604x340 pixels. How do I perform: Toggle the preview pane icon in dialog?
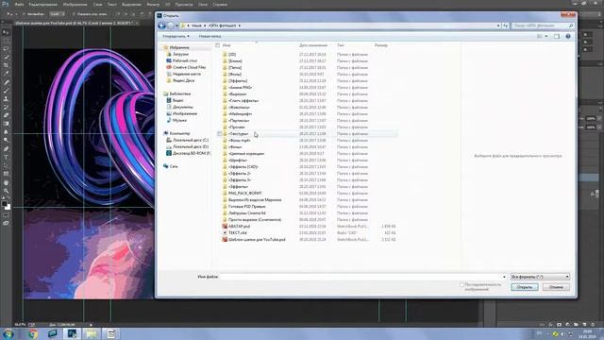[557, 36]
